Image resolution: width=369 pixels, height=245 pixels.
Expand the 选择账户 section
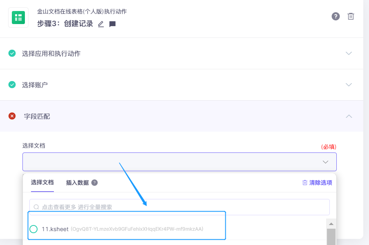(349, 85)
